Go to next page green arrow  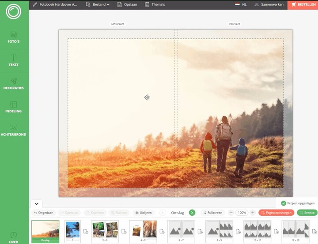coord(192,213)
